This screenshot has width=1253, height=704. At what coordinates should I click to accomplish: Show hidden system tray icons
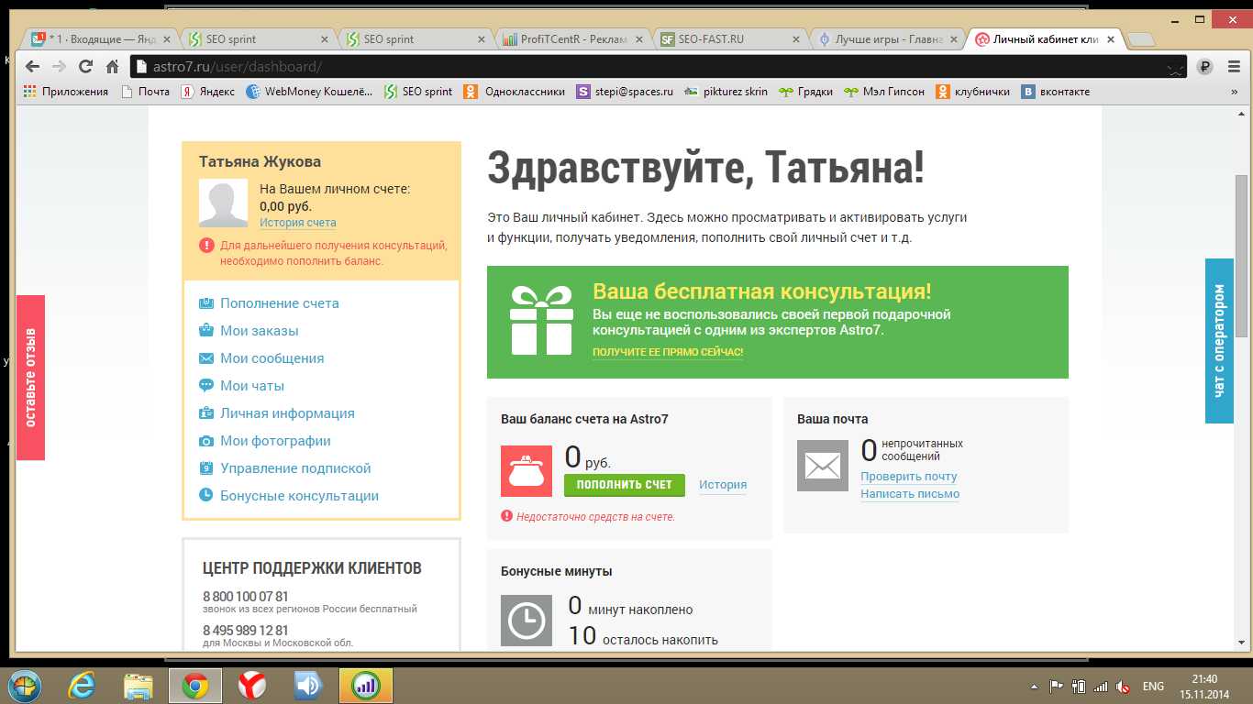click(x=1035, y=686)
